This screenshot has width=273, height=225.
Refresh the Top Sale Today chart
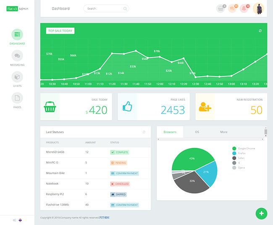click(260, 31)
